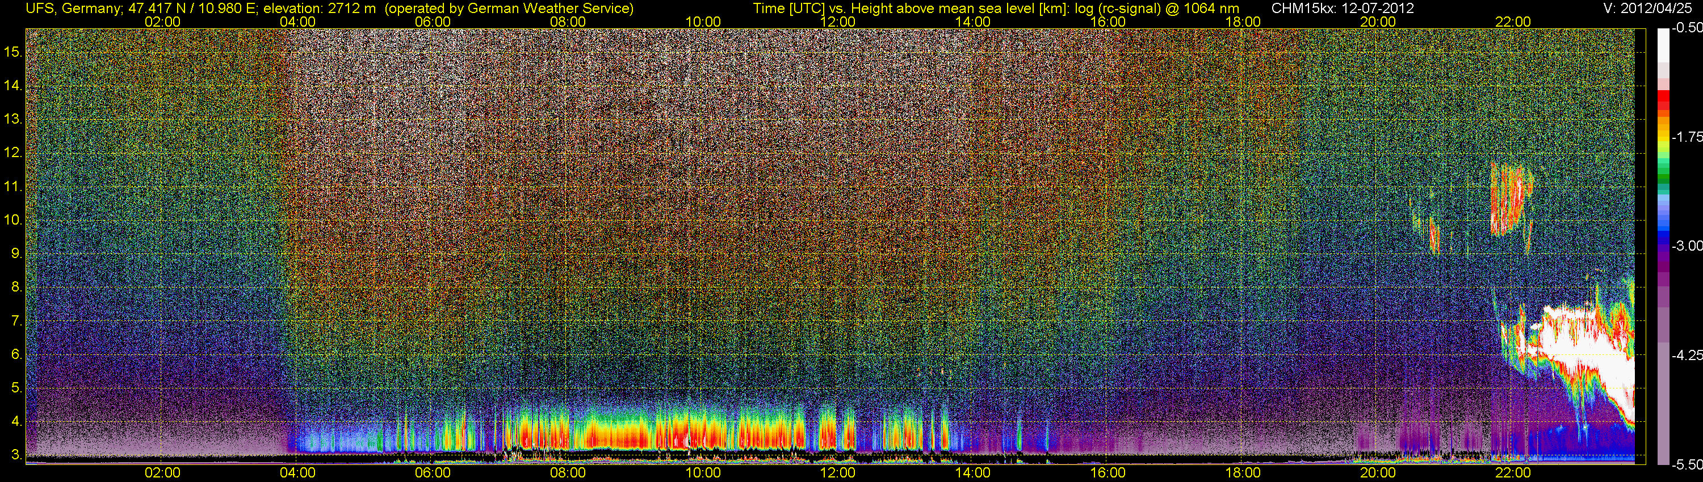1703x482 pixels.
Task: Click '18:00' on the top time axis
Action: 1243,22
